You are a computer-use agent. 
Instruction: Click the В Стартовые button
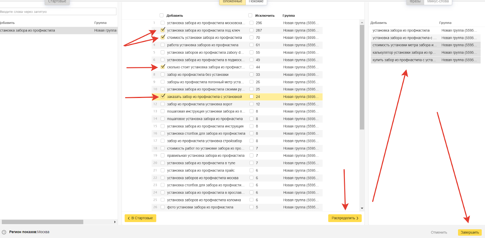140,218
